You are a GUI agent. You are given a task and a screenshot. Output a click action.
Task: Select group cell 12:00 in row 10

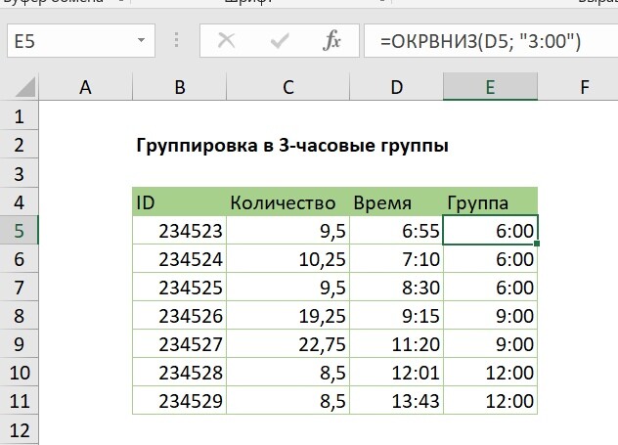click(490, 372)
